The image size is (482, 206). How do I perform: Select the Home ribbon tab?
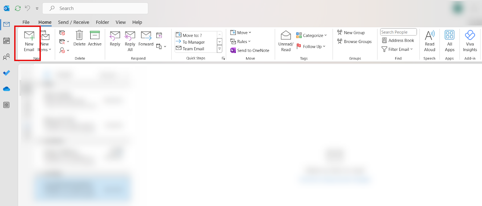(x=45, y=22)
